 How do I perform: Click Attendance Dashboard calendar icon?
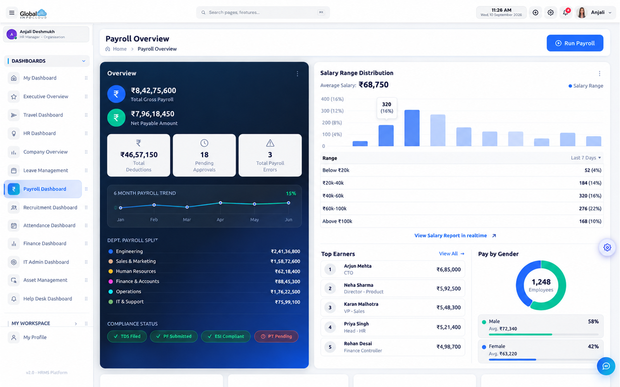(14, 226)
